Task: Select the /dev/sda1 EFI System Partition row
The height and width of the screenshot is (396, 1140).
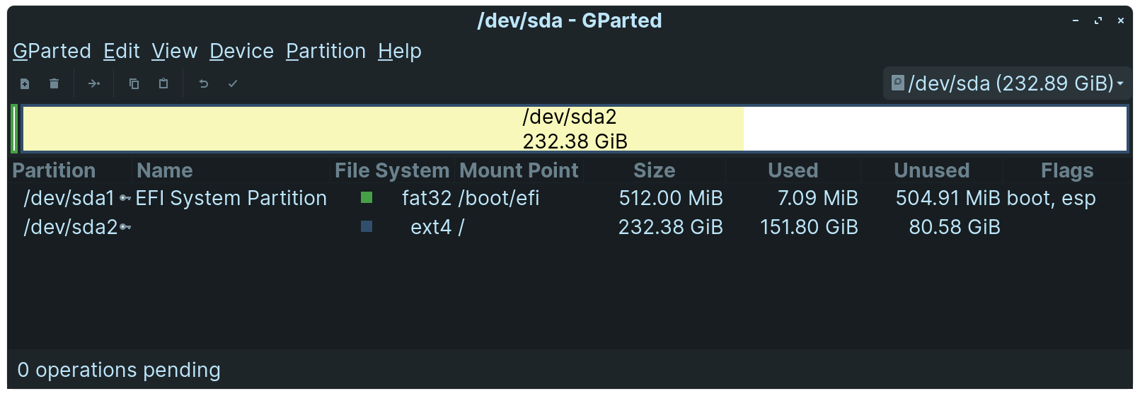Action: point(570,198)
